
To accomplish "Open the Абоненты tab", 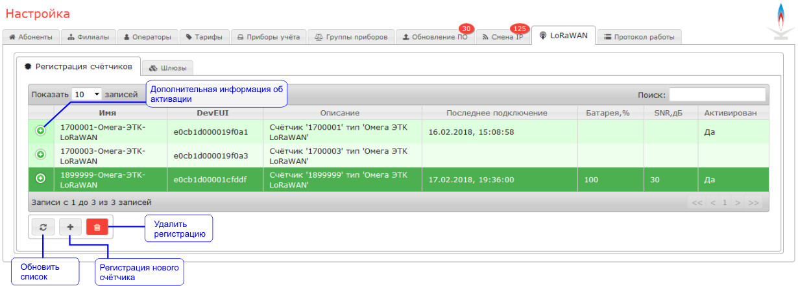I will pyautogui.click(x=31, y=37).
